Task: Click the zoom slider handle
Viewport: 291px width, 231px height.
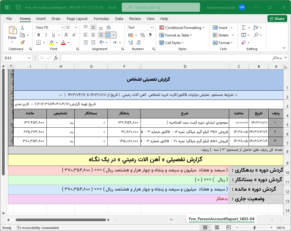Action: pos(254,228)
